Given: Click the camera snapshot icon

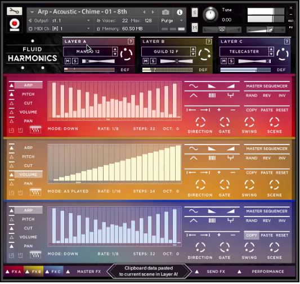Looking at the screenshot, I should click(165, 12).
